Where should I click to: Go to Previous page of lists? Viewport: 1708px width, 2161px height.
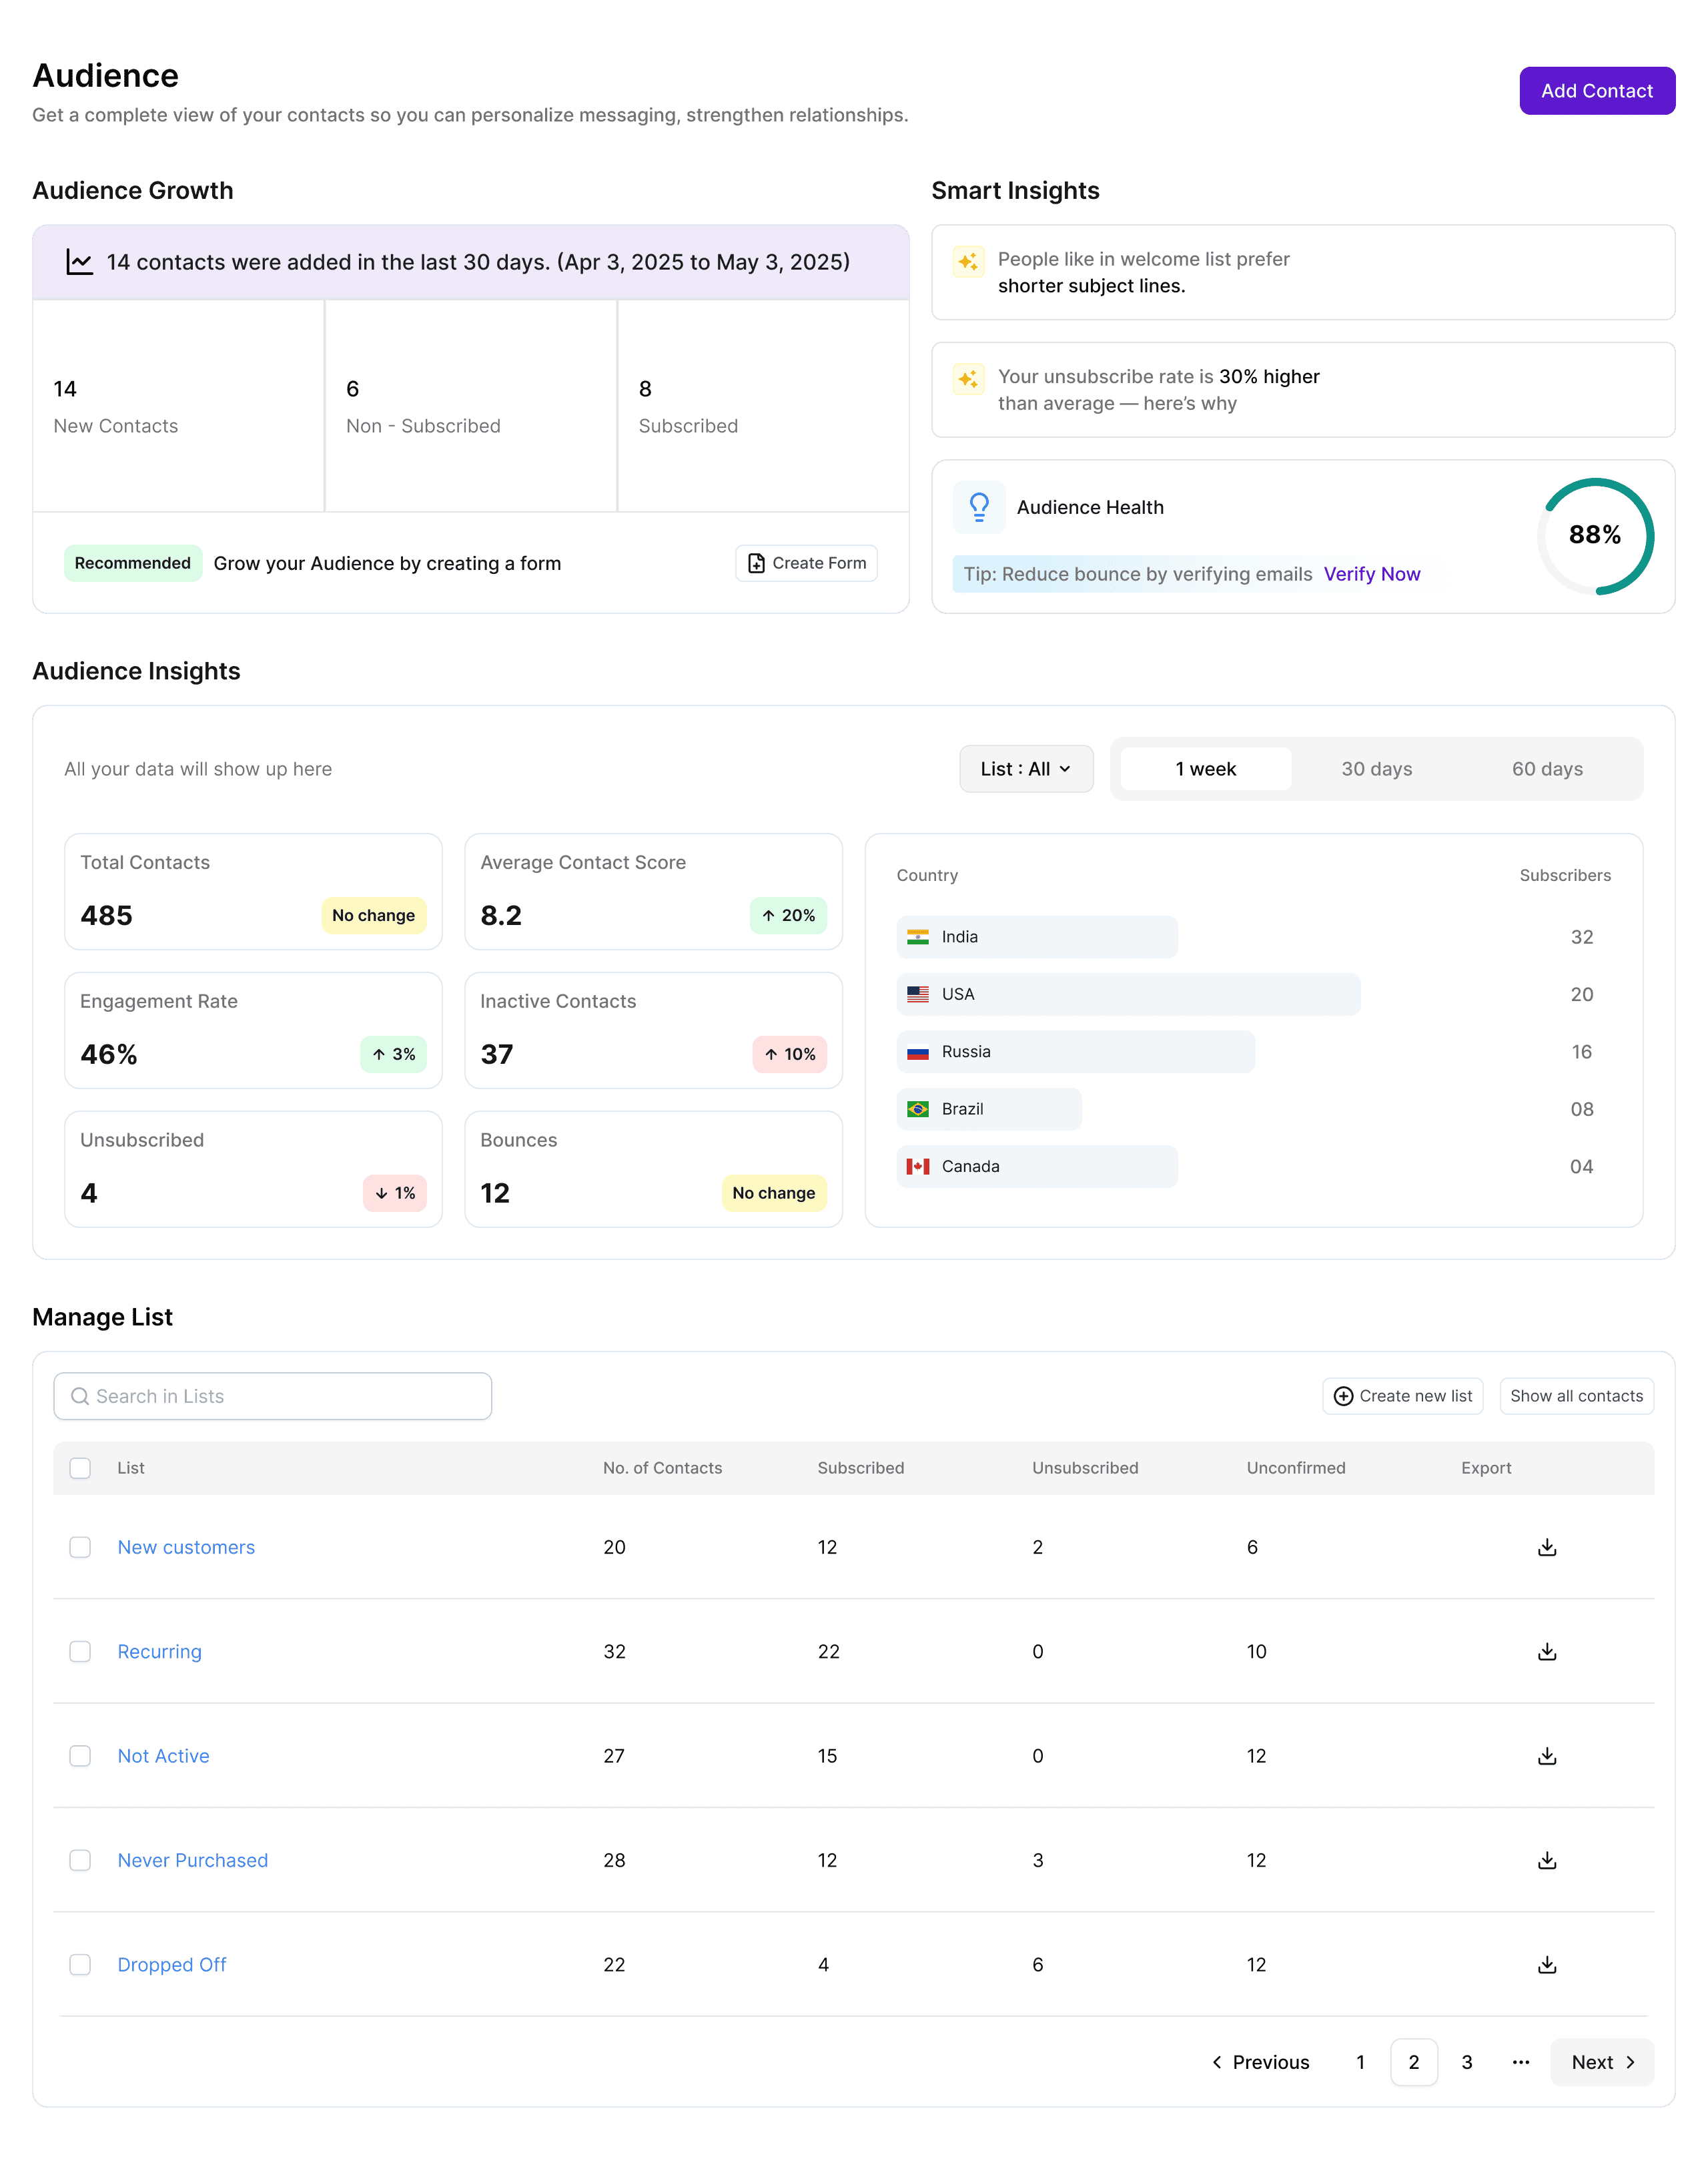coord(1260,2062)
